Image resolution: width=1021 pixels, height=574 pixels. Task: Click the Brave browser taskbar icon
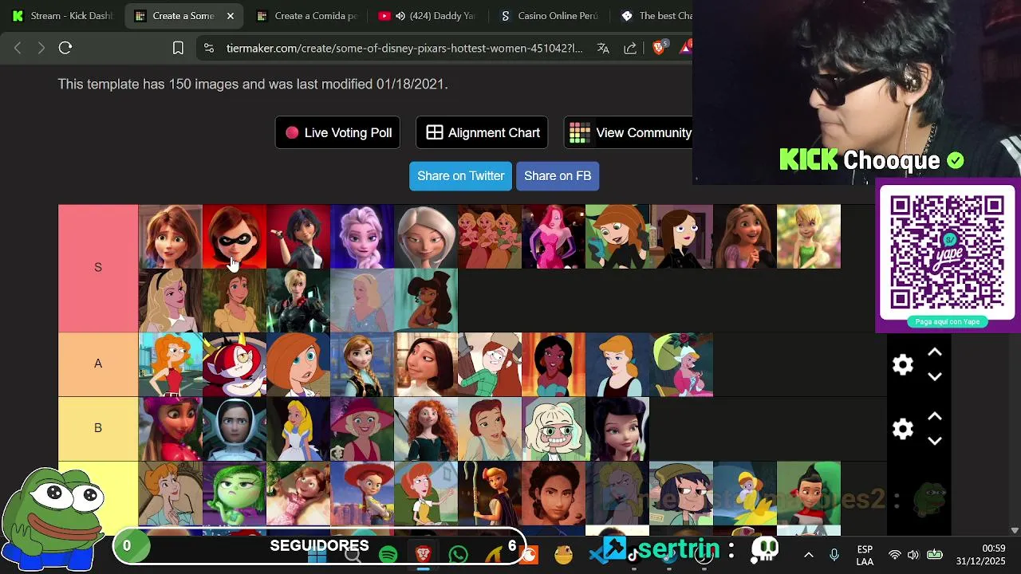(424, 554)
